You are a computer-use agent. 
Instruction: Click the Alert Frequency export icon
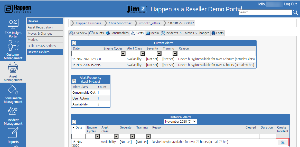point(74,81)
